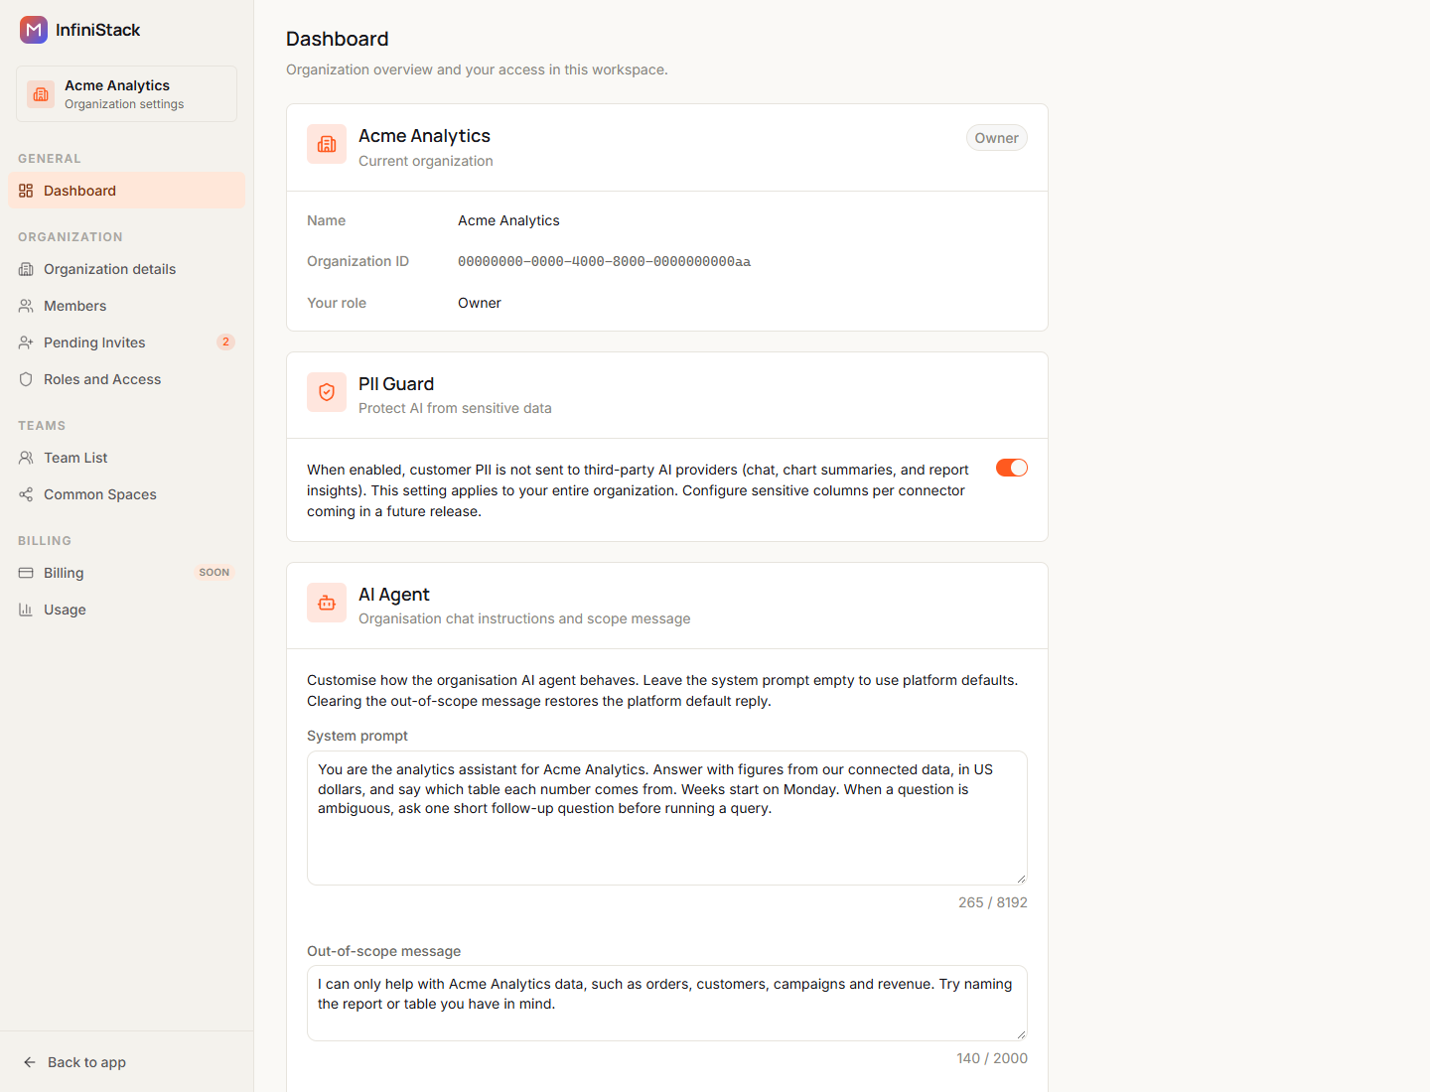Click the Back to app arrow icon
Screen dimensions: 1430x1092
pos(30,1062)
